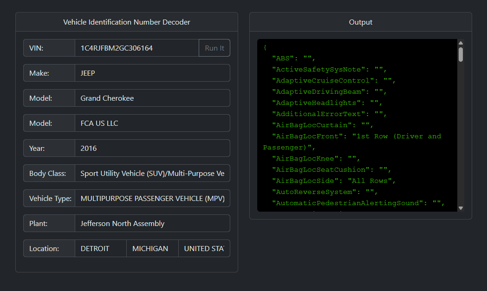Click the "AdditionalErrorText" output line
Image resolution: width=487 pixels, height=291 pixels.
click(x=329, y=114)
